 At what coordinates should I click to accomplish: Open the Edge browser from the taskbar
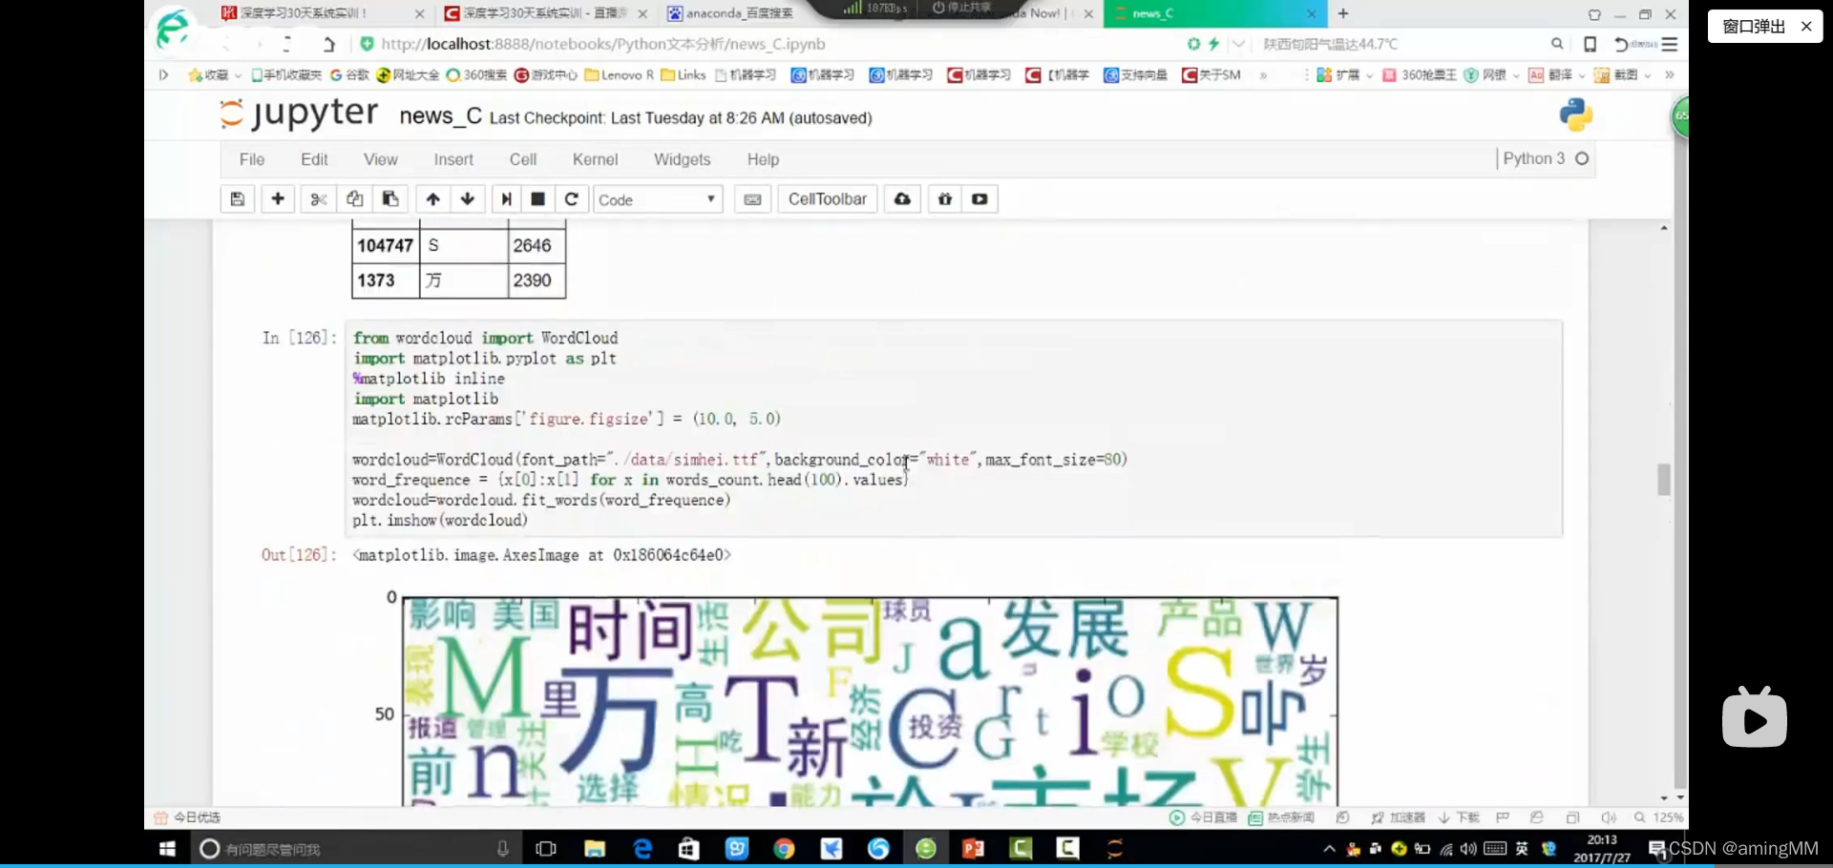(x=643, y=849)
